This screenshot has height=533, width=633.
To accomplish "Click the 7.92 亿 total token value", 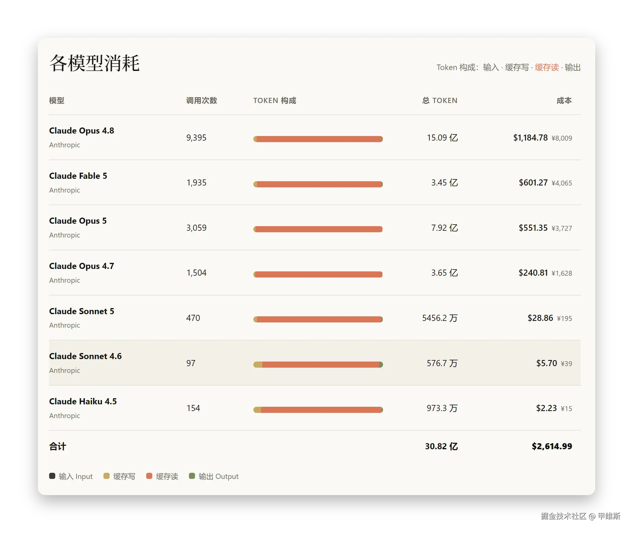I will coord(444,228).
